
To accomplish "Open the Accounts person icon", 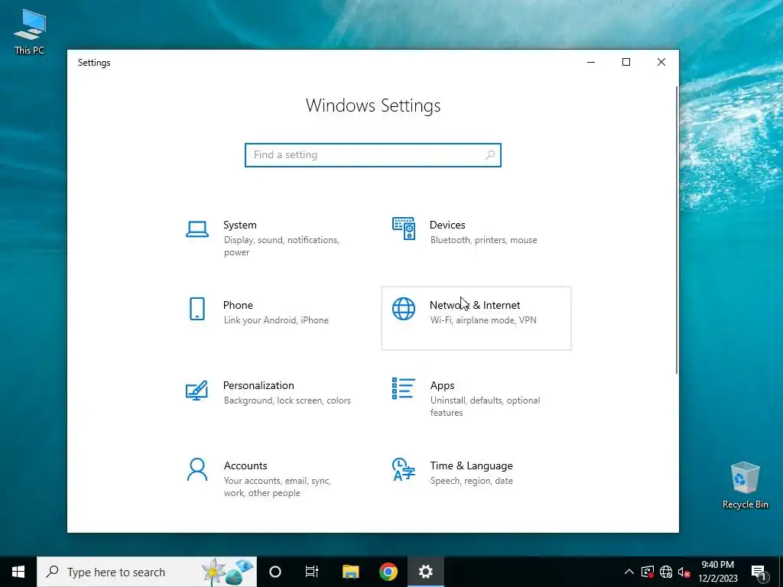I will 197,470.
